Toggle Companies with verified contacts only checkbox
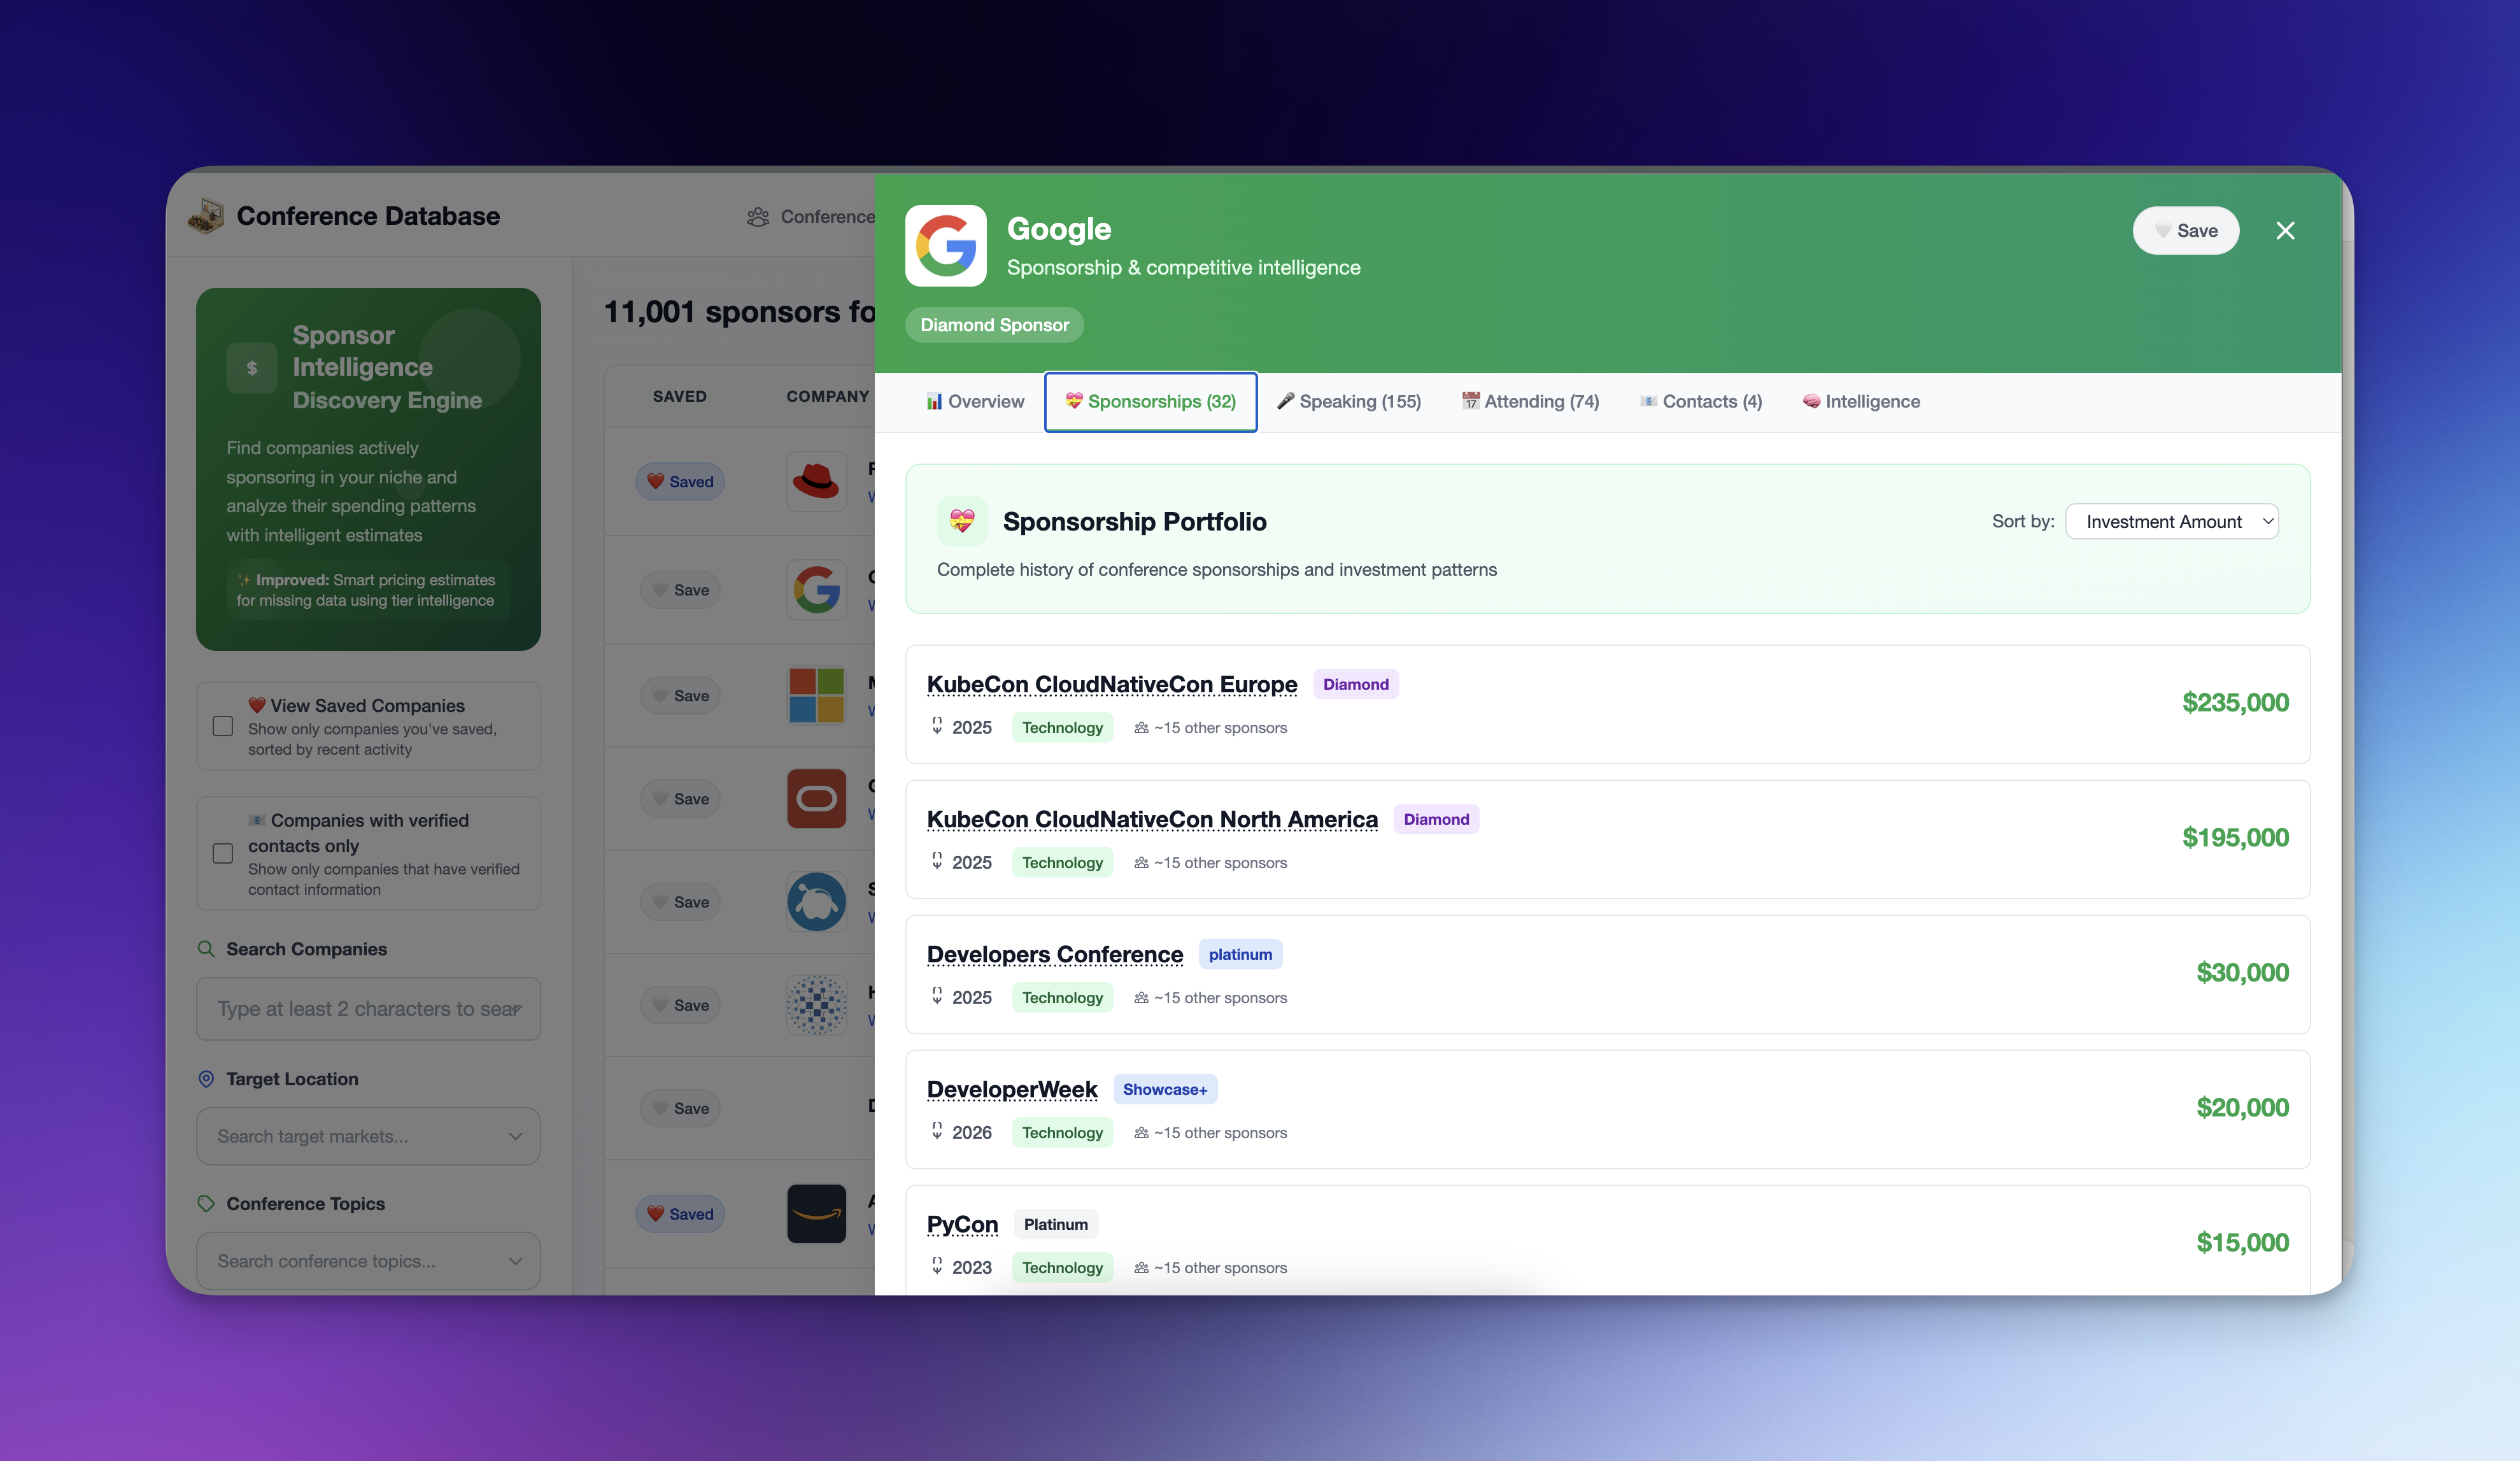Viewport: 2520px width, 1461px height. [223, 853]
